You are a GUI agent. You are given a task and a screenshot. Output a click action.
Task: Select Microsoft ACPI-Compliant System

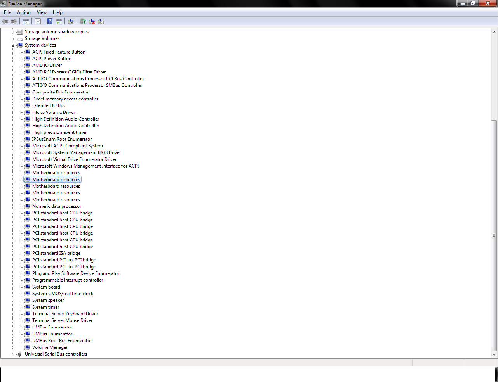(68, 146)
